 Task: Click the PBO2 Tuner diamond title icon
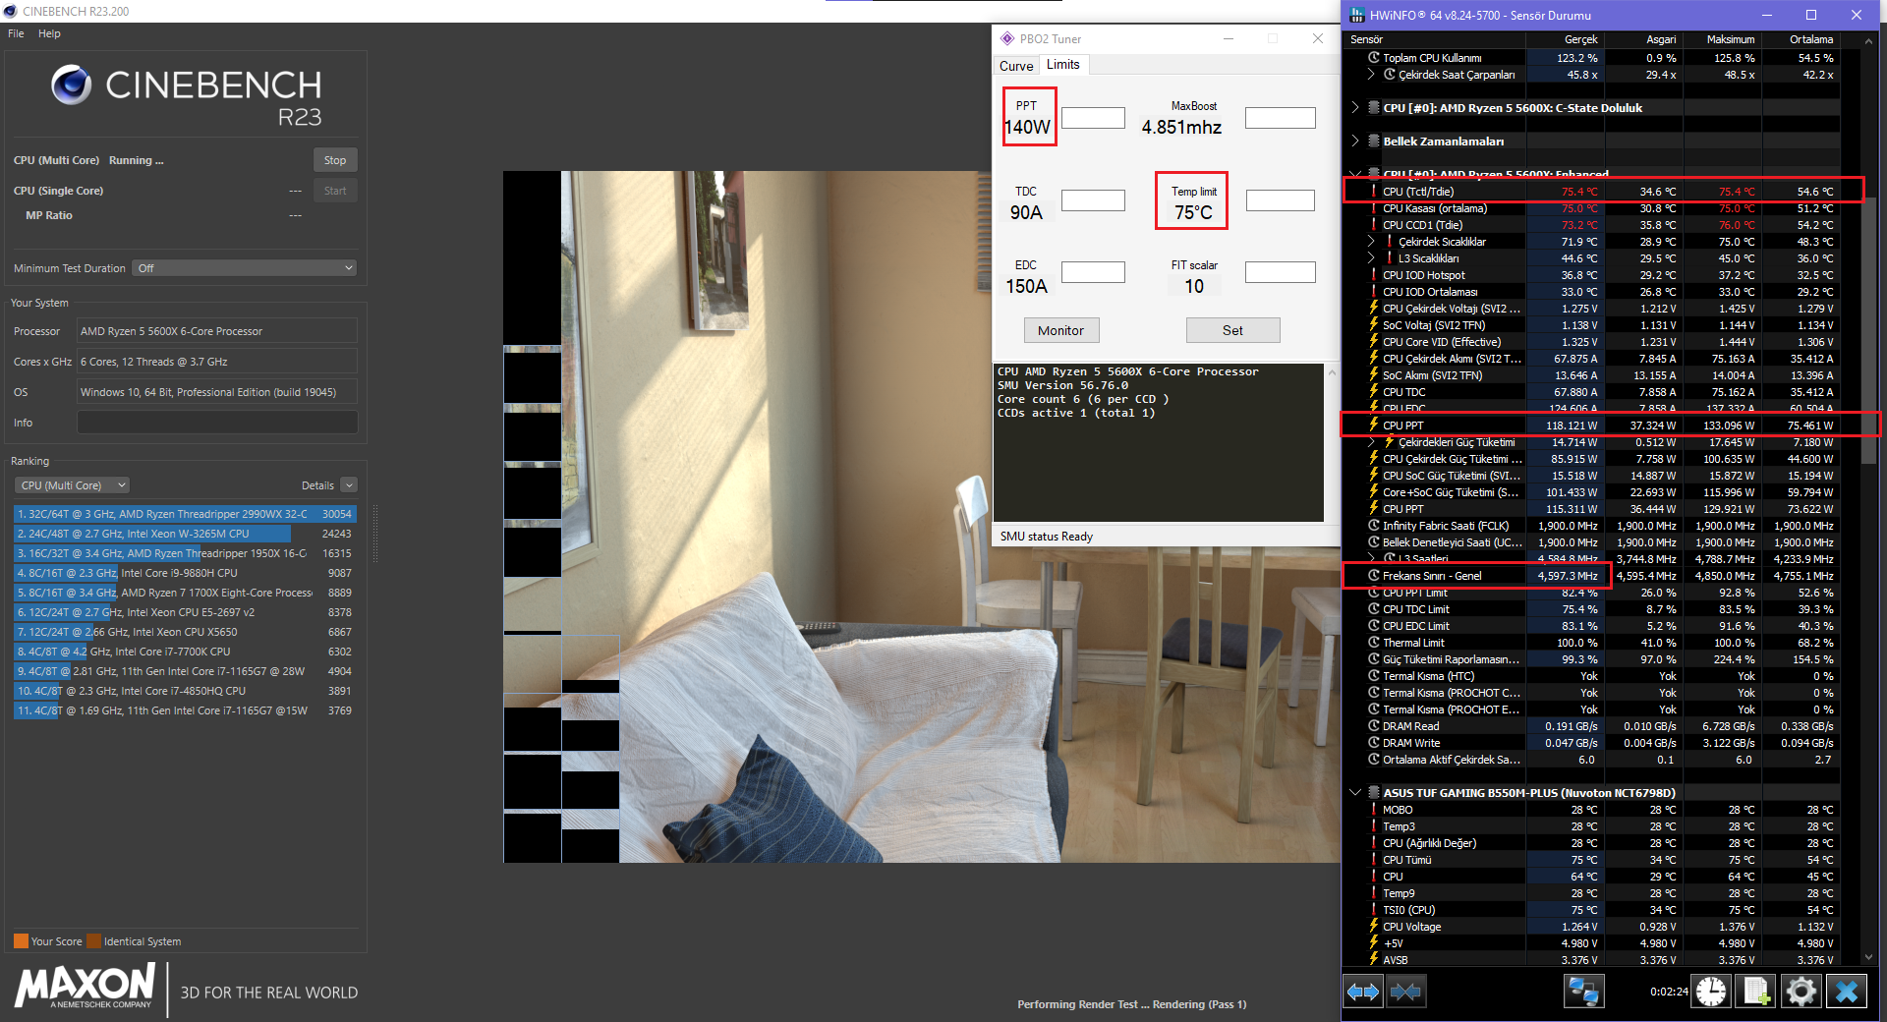click(x=1007, y=39)
